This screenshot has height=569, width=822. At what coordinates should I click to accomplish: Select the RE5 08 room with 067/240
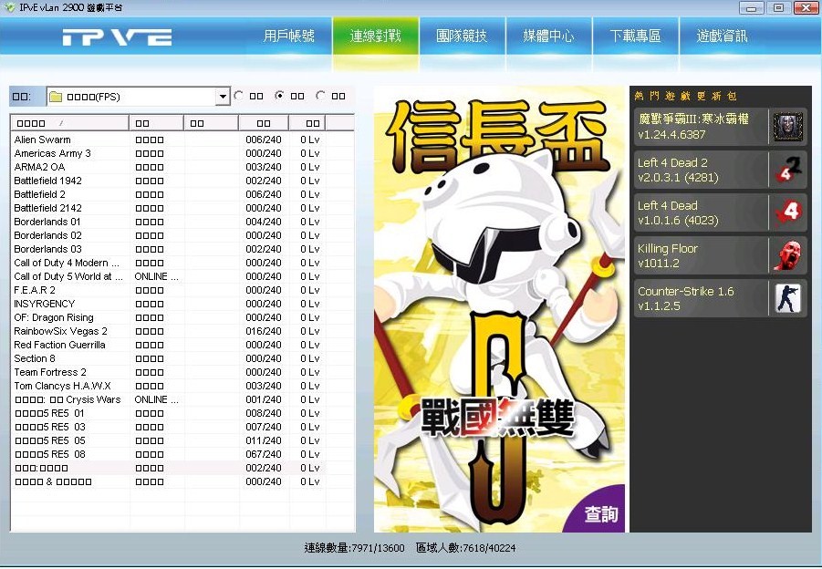click(168, 454)
